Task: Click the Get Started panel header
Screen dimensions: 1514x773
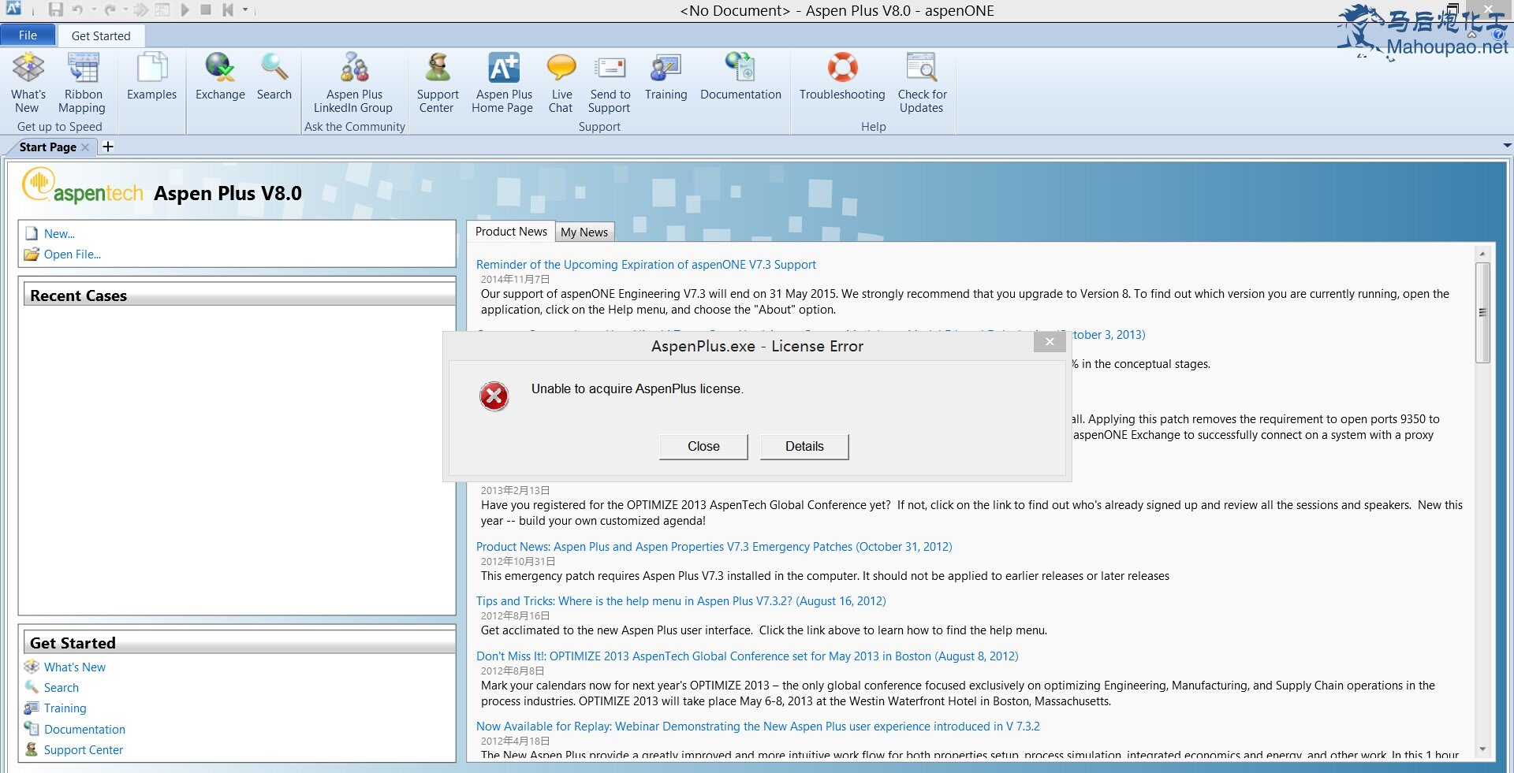Action: point(240,643)
